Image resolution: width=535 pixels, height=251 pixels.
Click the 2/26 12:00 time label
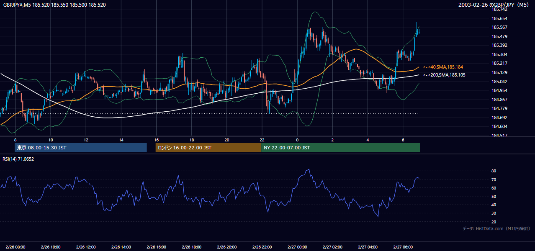85,247
